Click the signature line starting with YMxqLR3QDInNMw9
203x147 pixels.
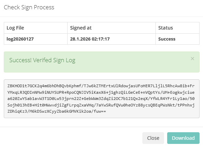pyautogui.click(x=101, y=92)
